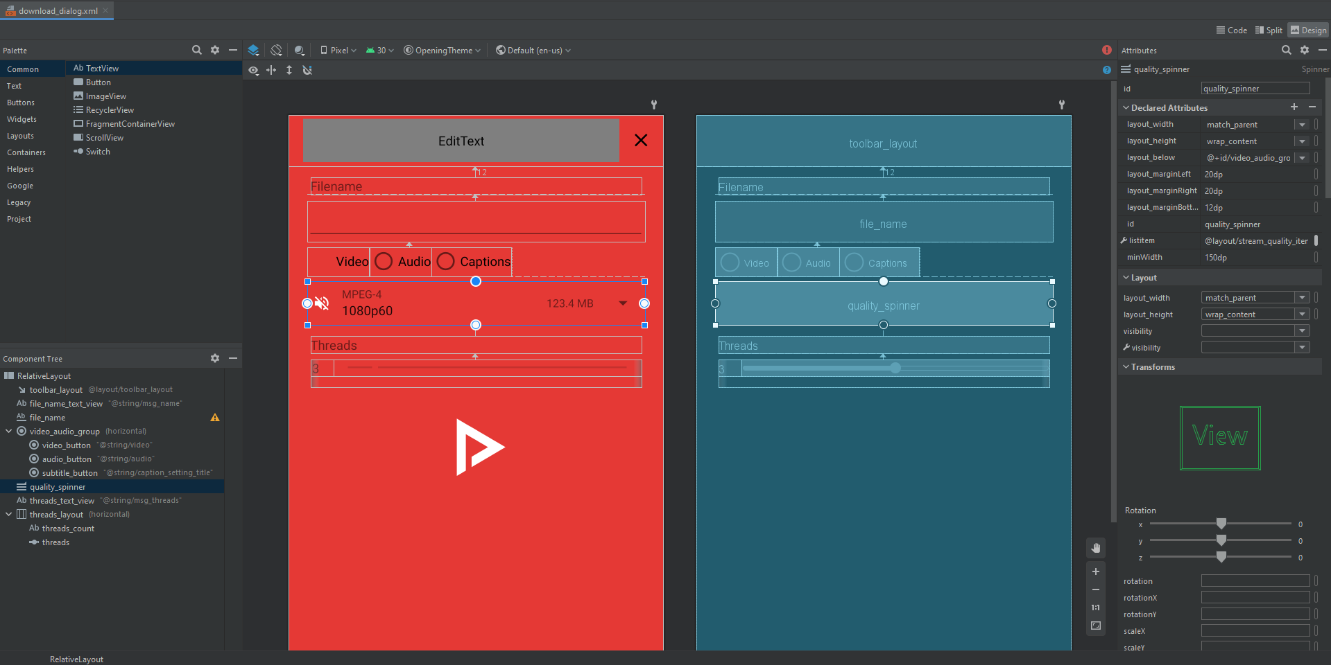The width and height of the screenshot is (1331, 665).
Task: Open the Design Surface layers icon
Action: point(253,50)
